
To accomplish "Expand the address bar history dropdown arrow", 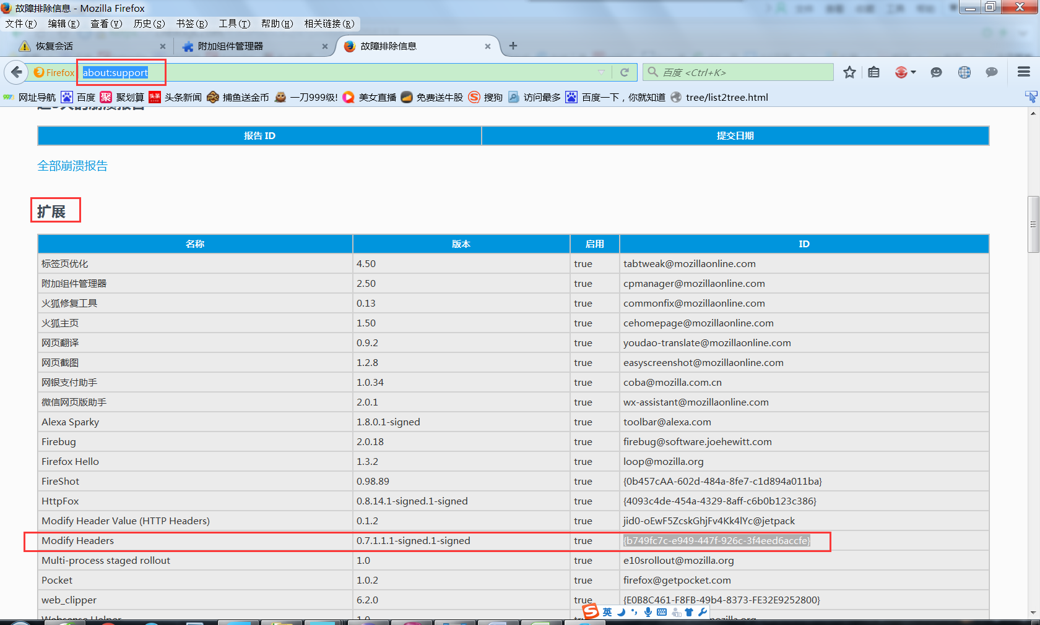I will 601,72.
